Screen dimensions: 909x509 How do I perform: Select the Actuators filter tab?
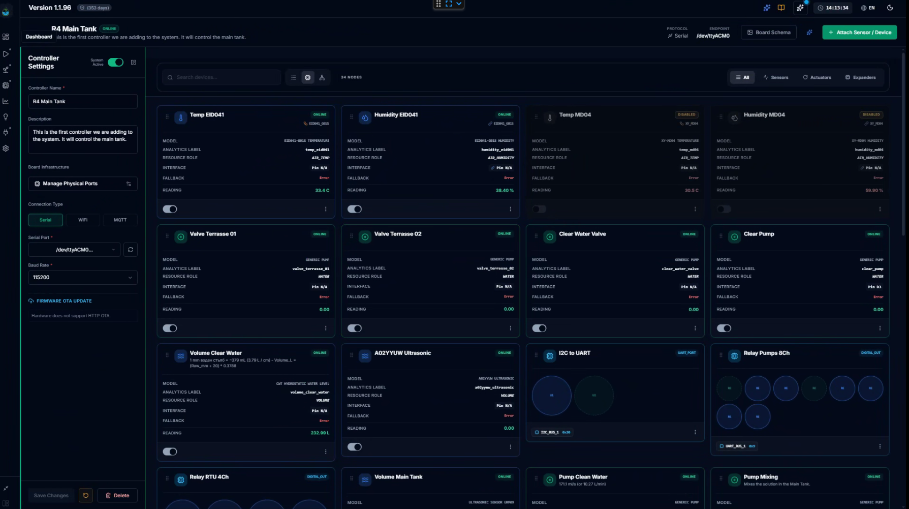(x=817, y=77)
